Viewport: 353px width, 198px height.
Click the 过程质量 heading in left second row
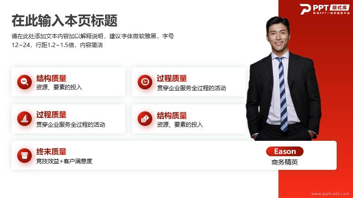(51, 115)
